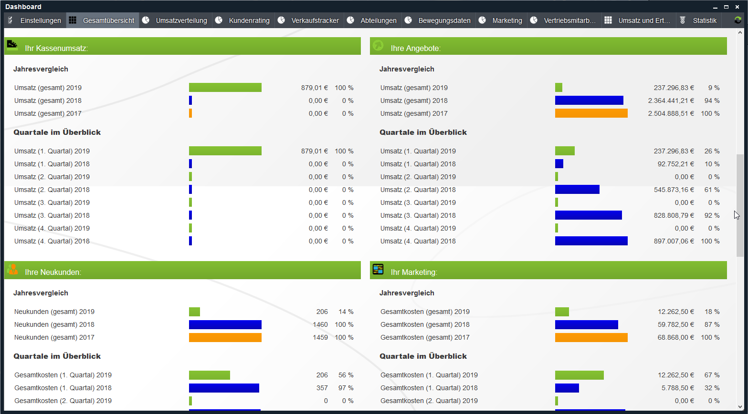The width and height of the screenshot is (748, 414).
Task: Click the icon of the Statistik tab
Action: (683, 20)
